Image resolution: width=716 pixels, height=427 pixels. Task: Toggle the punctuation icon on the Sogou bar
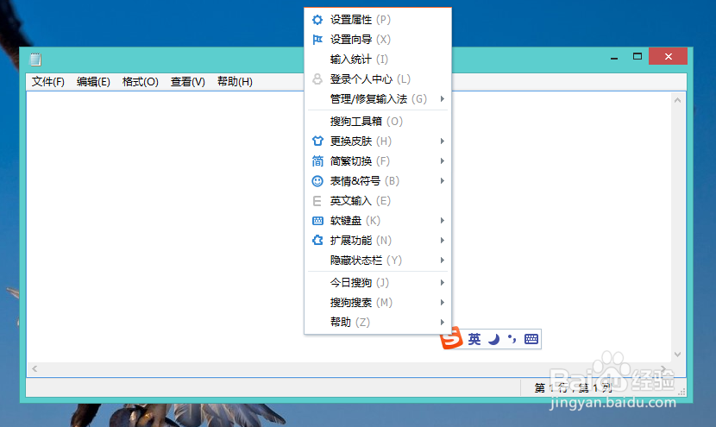click(x=512, y=339)
